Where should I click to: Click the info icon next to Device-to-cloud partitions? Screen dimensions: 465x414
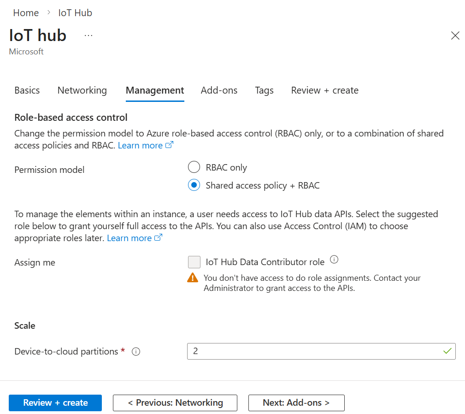(136, 351)
